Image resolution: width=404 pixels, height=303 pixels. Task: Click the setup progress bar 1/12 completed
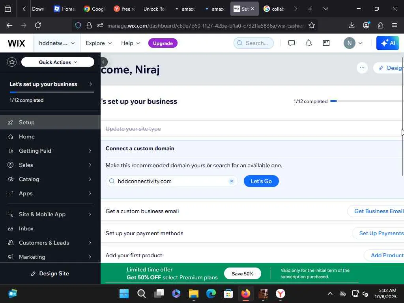[x=367, y=101]
